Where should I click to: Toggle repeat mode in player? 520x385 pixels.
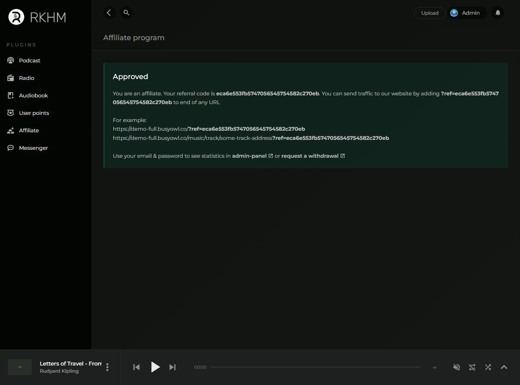472,367
